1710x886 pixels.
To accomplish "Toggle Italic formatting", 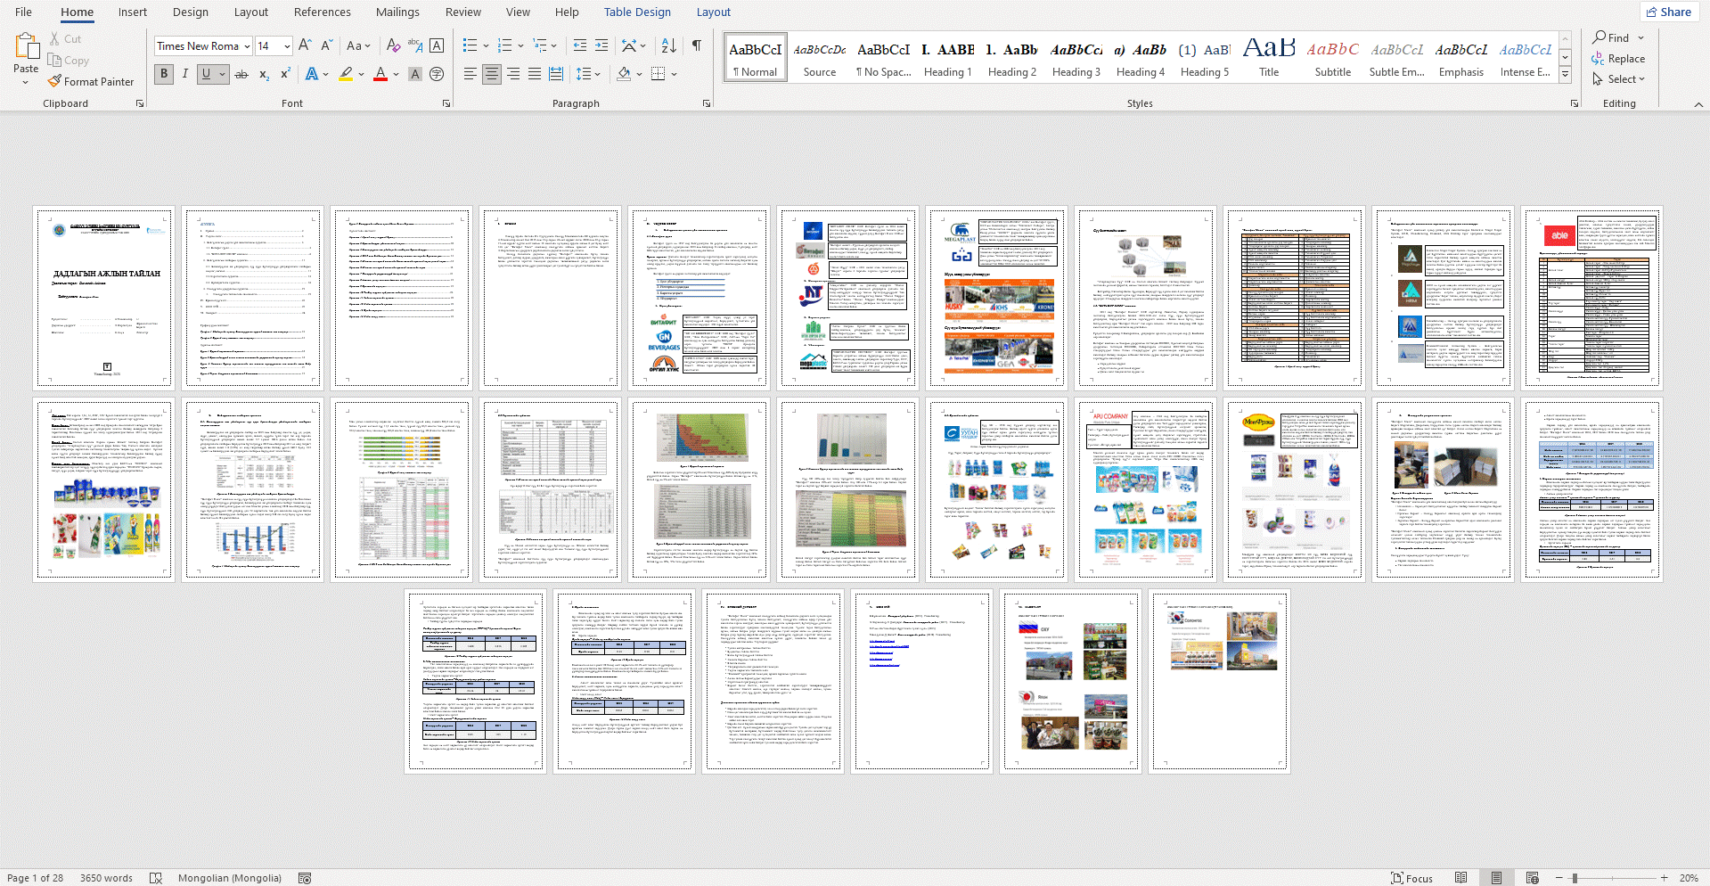I will pyautogui.click(x=185, y=74).
